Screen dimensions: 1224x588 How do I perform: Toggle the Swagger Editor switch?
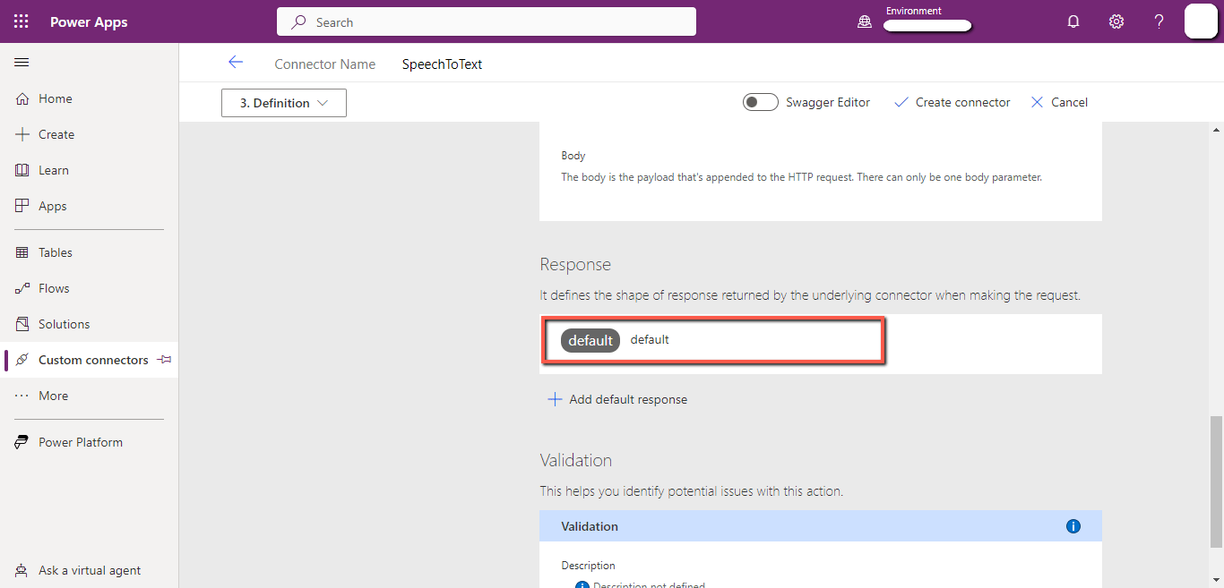coord(760,102)
